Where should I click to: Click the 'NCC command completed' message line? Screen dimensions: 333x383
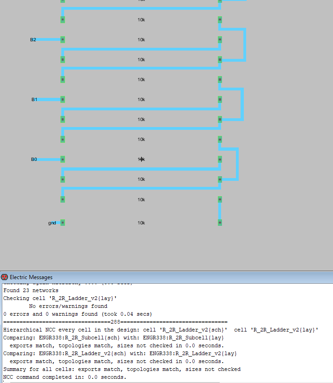(65, 377)
